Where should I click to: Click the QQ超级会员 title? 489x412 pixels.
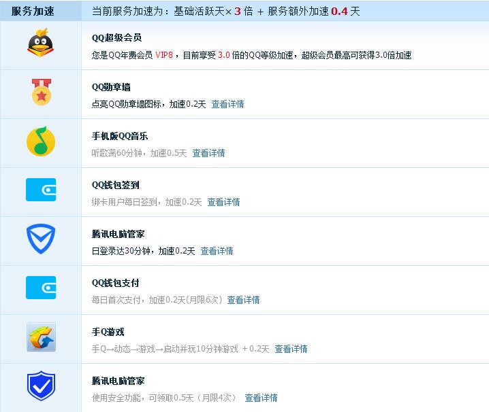coord(116,37)
